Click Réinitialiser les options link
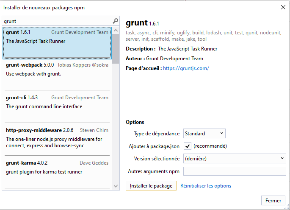The width and height of the screenshot is (290, 210). click(206, 186)
